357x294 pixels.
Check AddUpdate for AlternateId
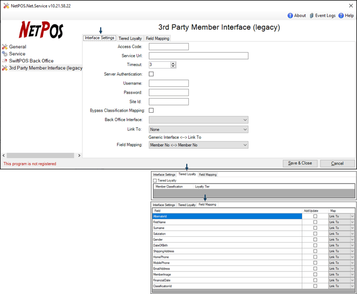click(x=315, y=216)
